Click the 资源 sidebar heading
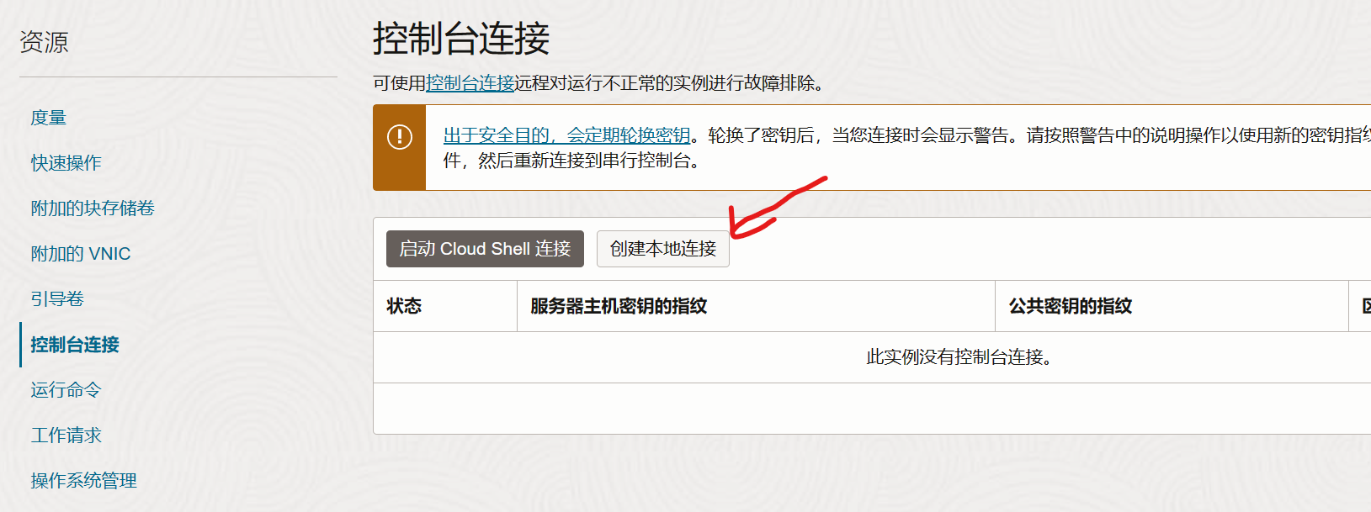Image resolution: width=1371 pixels, height=512 pixels. (x=44, y=42)
